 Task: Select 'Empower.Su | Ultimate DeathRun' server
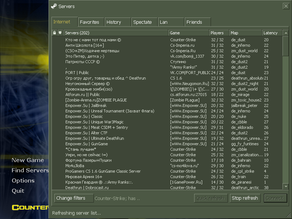tap(167, 138)
